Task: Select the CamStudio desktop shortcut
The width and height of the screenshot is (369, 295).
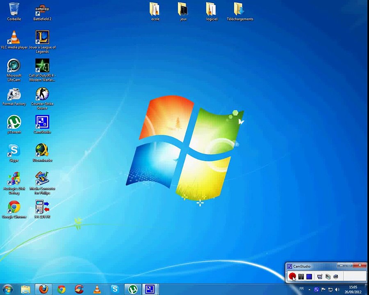Action: (x=42, y=125)
